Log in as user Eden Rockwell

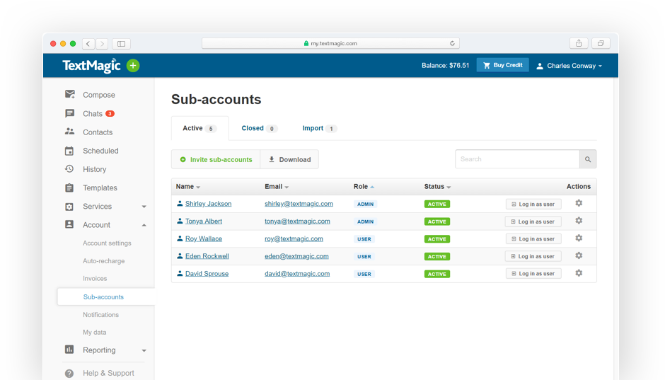click(533, 256)
